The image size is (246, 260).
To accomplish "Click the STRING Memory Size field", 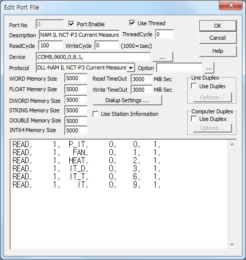I will pyautogui.click(x=76, y=110).
